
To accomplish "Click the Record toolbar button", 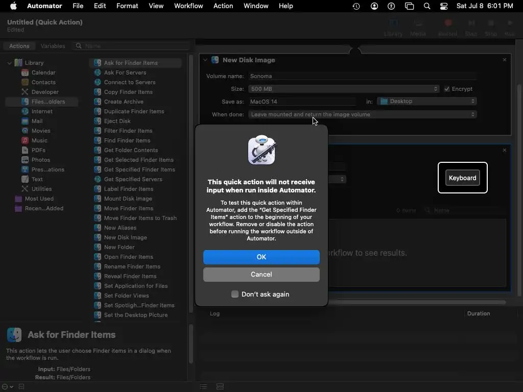I will [447, 28].
